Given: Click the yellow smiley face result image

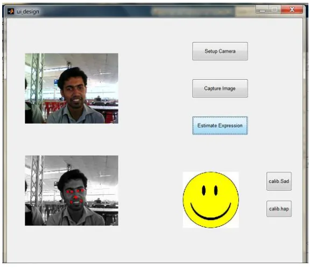Looking at the screenshot, I should [x=211, y=200].
